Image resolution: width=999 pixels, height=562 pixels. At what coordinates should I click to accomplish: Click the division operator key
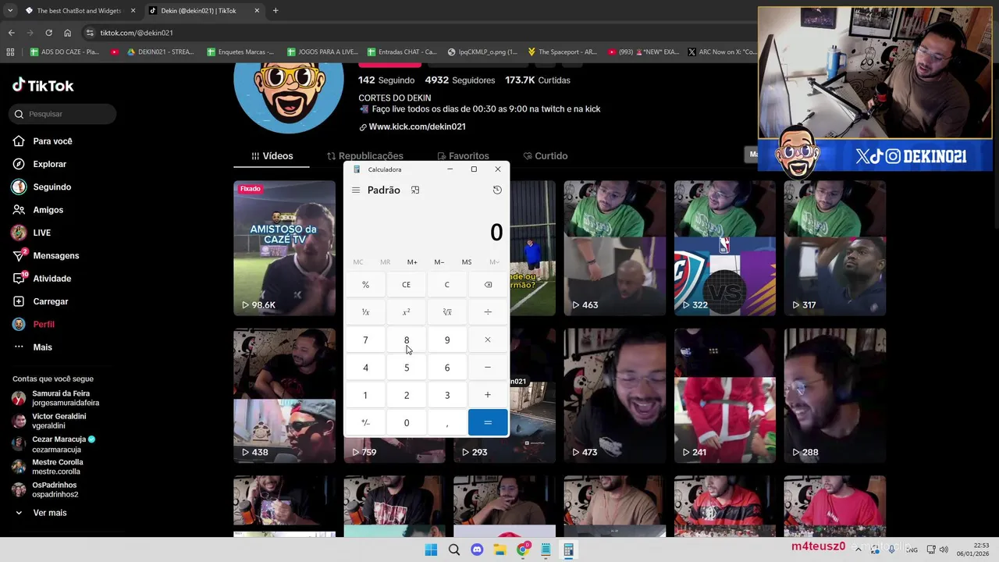[488, 312]
